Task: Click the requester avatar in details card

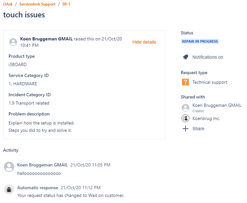Action: pyautogui.click(x=13, y=42)
